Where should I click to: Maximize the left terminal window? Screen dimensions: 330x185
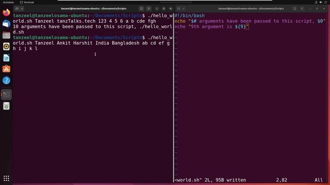pyautogui.click(x=164, y=9)
